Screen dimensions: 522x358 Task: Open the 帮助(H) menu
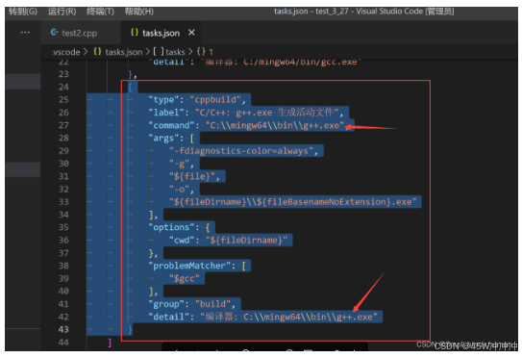[138, 12]
